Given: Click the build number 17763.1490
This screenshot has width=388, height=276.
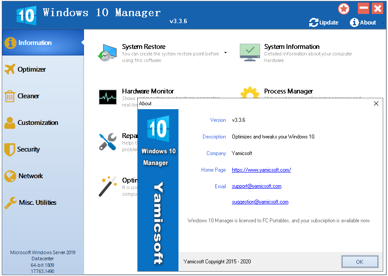Looking at the screenshot, I should pyautogui.click(x=42, y=271).
